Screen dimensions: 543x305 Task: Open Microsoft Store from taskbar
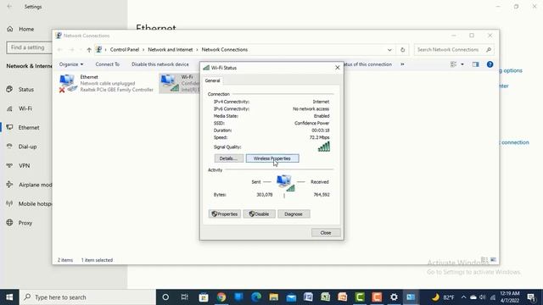coord(204,297)
